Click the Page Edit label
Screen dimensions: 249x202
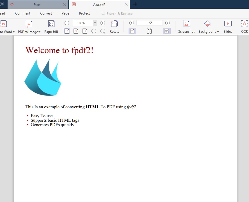point(51,32)
